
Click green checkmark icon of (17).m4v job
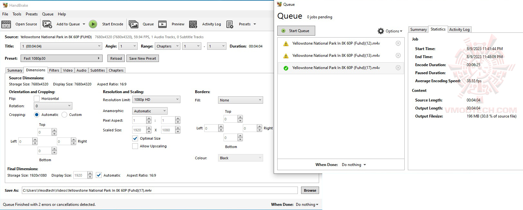click(x=286, y=68)
